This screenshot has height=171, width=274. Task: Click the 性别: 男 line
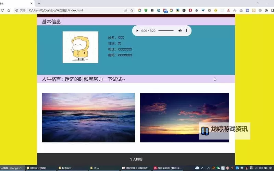click(x=114, y=43)
